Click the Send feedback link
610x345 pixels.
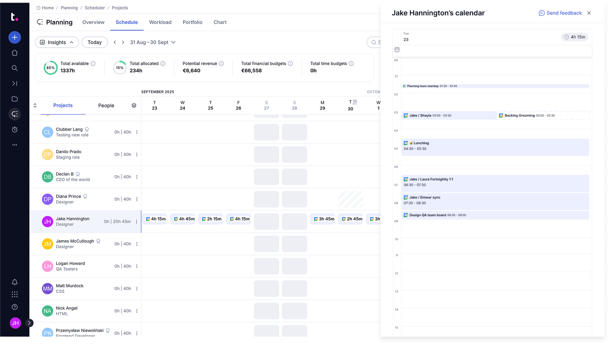pos(560,13)
